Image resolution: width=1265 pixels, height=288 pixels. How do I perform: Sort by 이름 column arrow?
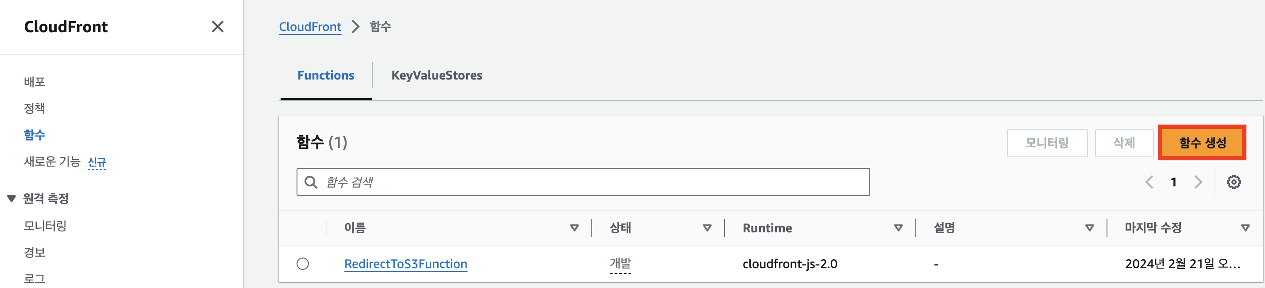(574, 228)
